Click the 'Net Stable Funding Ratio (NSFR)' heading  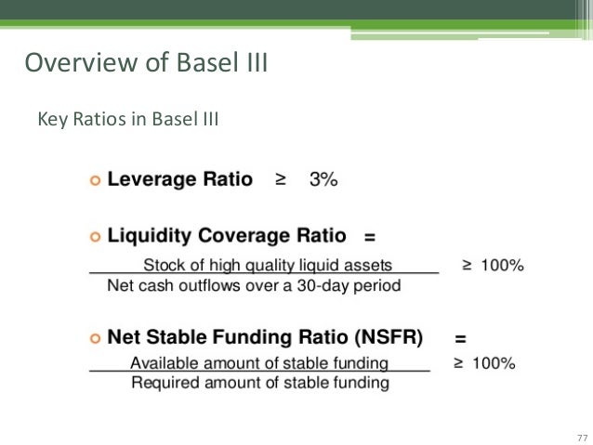[x=265, y=335]
